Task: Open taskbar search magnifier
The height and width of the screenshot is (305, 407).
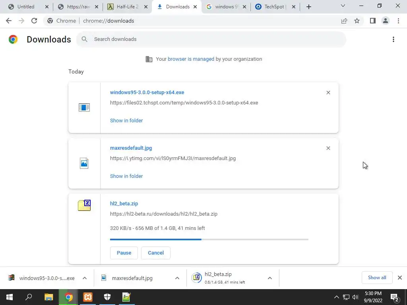Action: point(29,297)
